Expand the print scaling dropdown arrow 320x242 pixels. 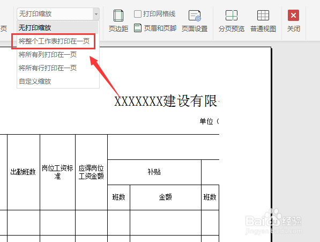(x=96, y=14)
